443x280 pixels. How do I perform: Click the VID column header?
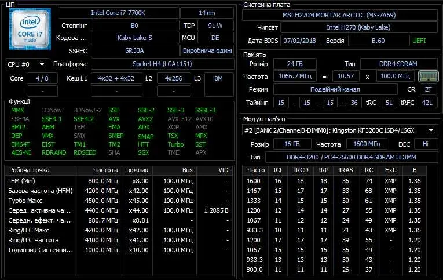tap(215, 170)
